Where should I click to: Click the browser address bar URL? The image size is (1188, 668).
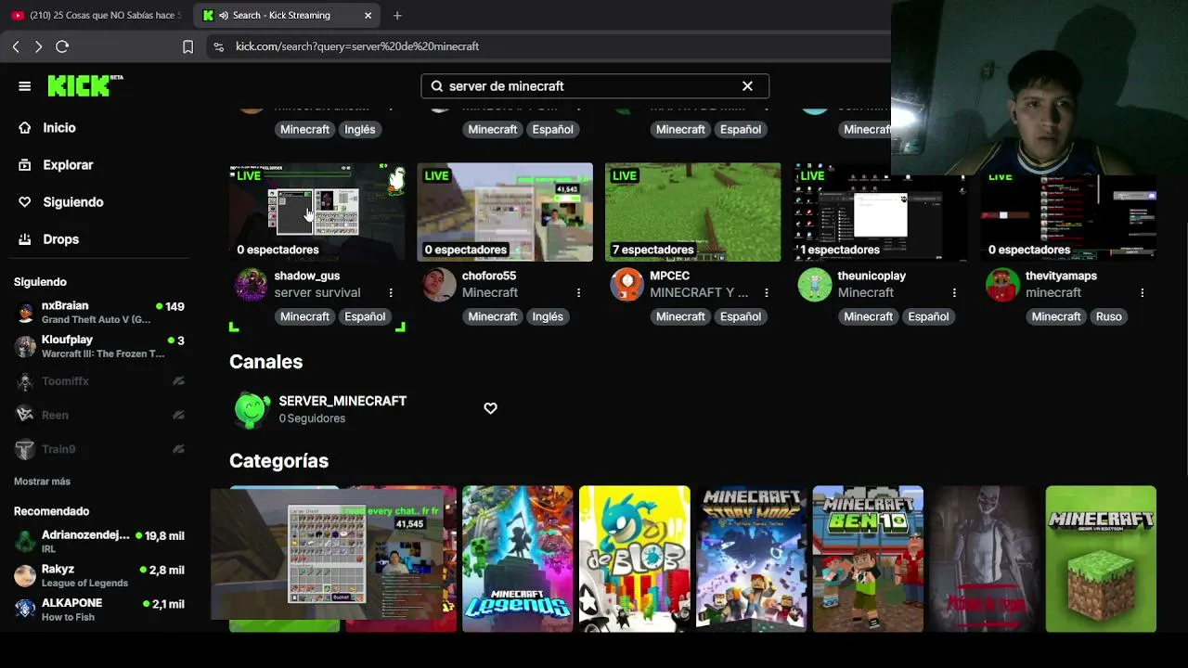coord(357,46)
